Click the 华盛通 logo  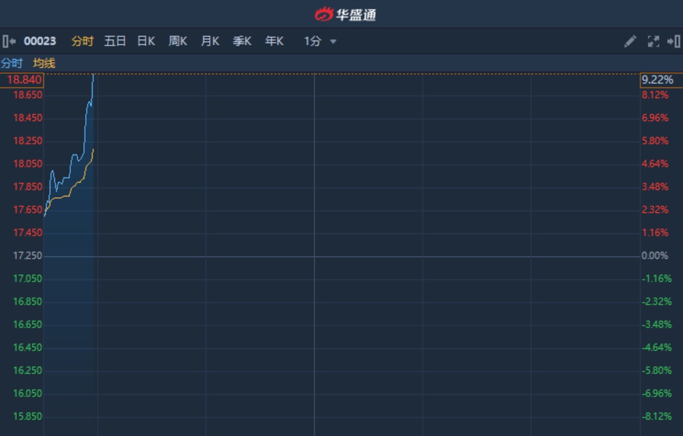click(x=345, y=14)
